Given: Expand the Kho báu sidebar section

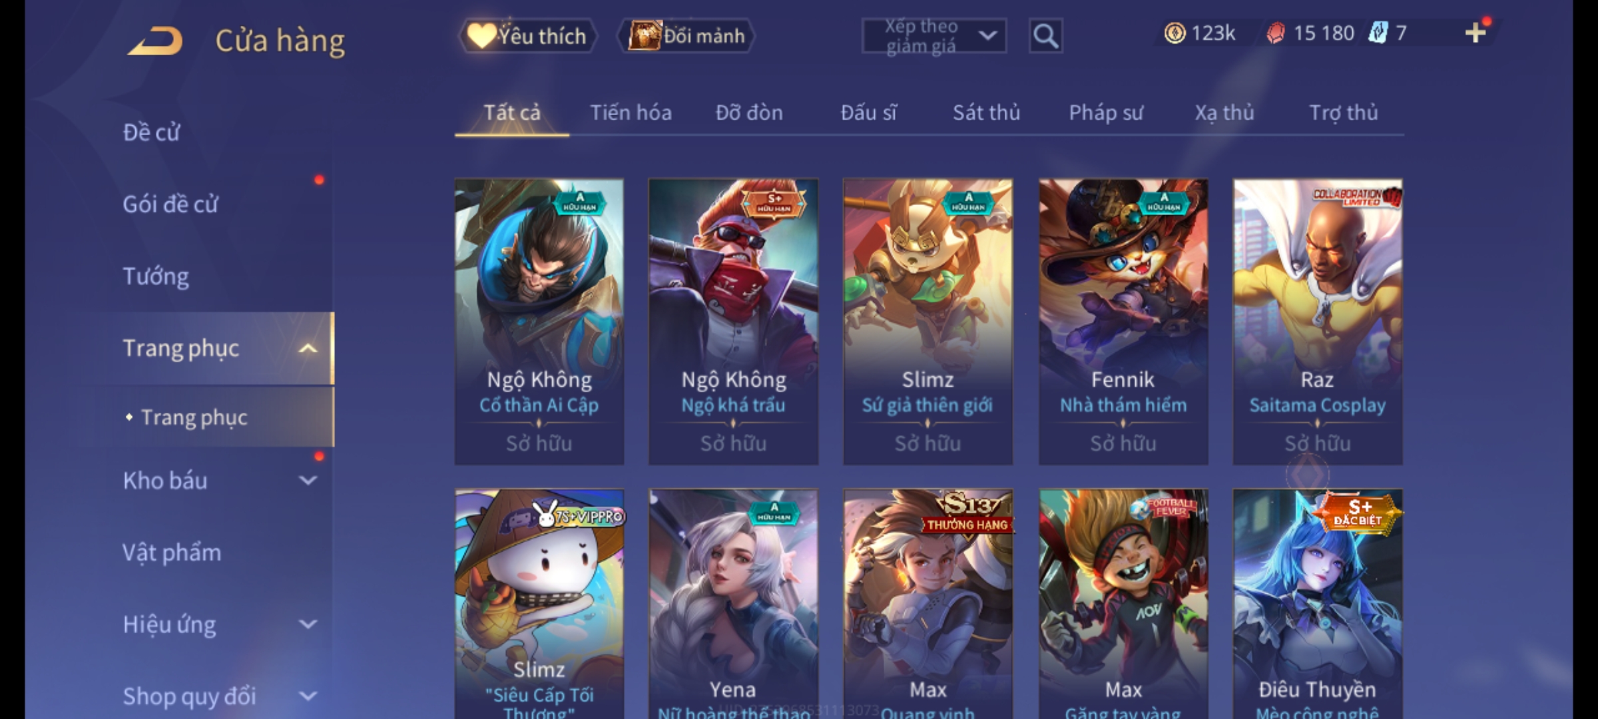Looking at the screenshot, I should [308, 480].
